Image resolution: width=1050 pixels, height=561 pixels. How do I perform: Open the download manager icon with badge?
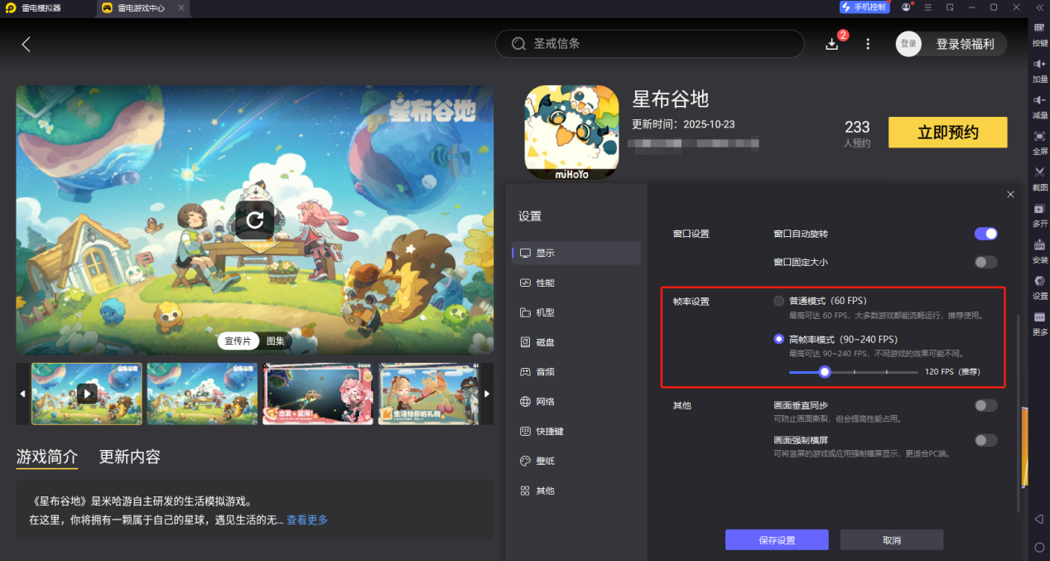tap(831, 43)
